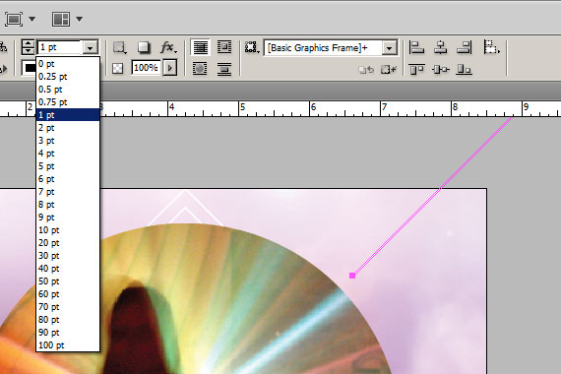561x374 pixels.
Task: Click the stroke weight field showing 1 pt
Action: pos(60,47)
